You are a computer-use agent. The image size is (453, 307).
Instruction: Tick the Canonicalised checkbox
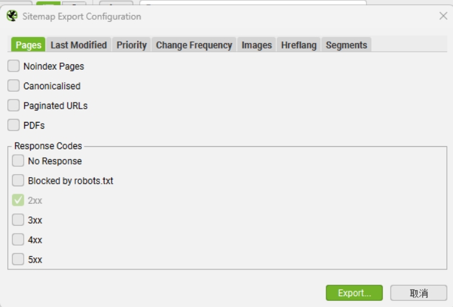tap(13, 86)
